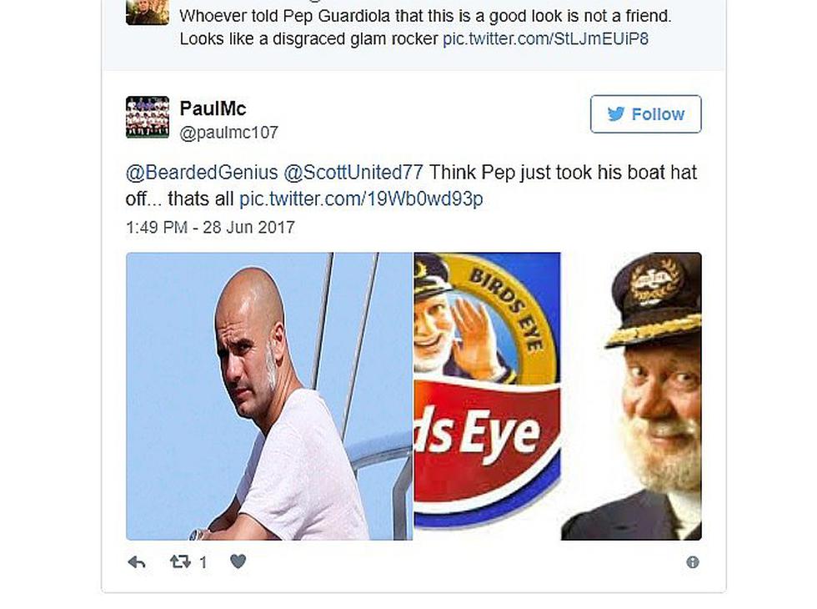
Task: Open the bearded captain photo
Action: click(632, 396)
